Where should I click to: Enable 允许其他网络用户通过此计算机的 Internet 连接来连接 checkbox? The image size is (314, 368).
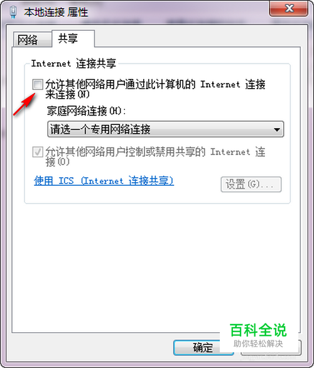(38, 85)
